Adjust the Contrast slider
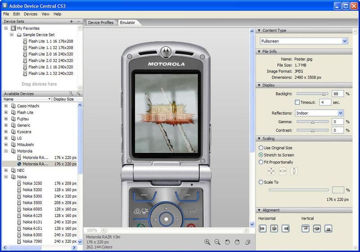The width and height of the screenshot is (360, 252). pos(312,130)
